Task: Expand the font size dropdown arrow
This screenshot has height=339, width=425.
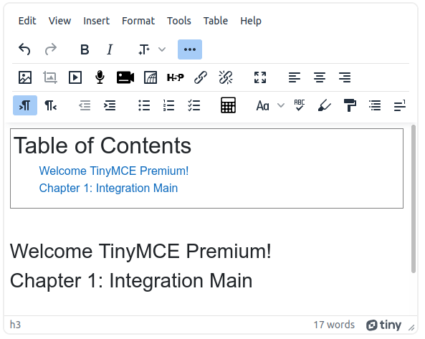Action: [x=162, y=49]
